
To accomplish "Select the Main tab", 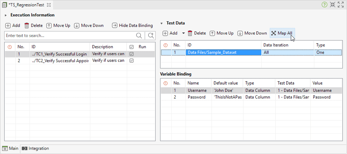I will pyautogui.click(x=11, y=148).
